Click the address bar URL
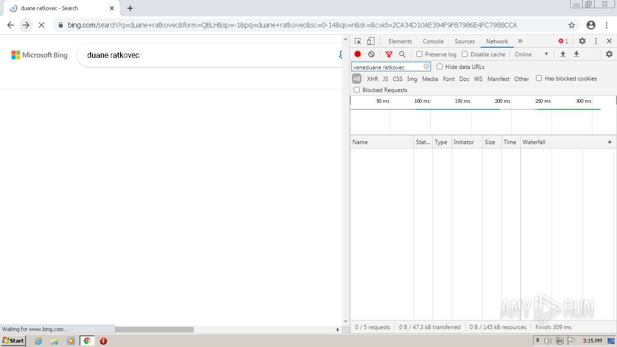 point(292,25)
